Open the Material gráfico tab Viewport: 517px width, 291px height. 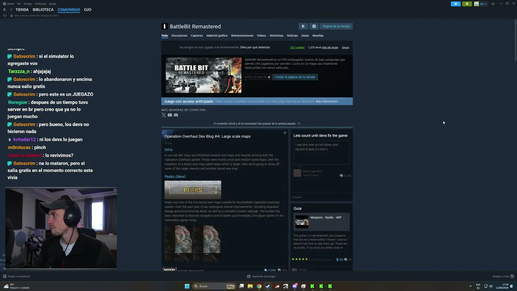click(217, 36)
